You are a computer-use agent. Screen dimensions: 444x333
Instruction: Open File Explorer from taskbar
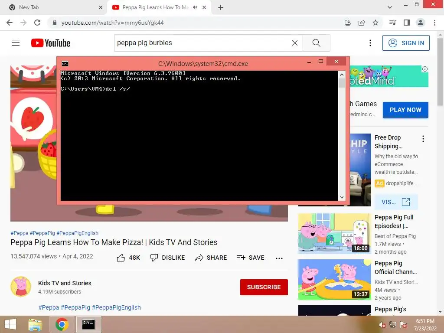[x=35, y=324]
